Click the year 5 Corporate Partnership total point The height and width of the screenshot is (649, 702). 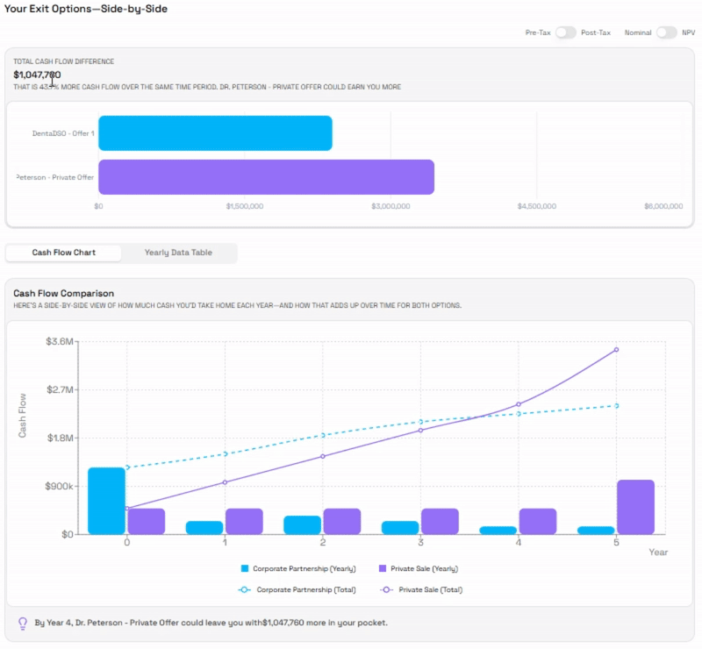617,406
